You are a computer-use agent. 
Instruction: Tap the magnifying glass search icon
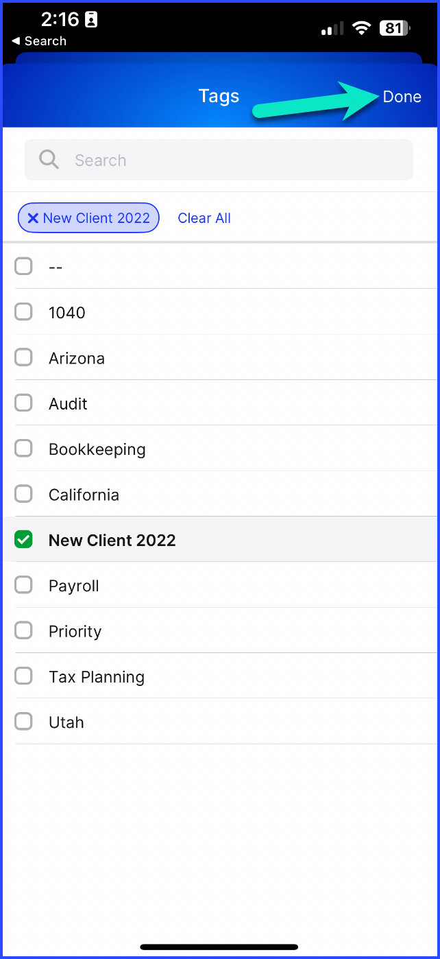[x=49, y=160]
